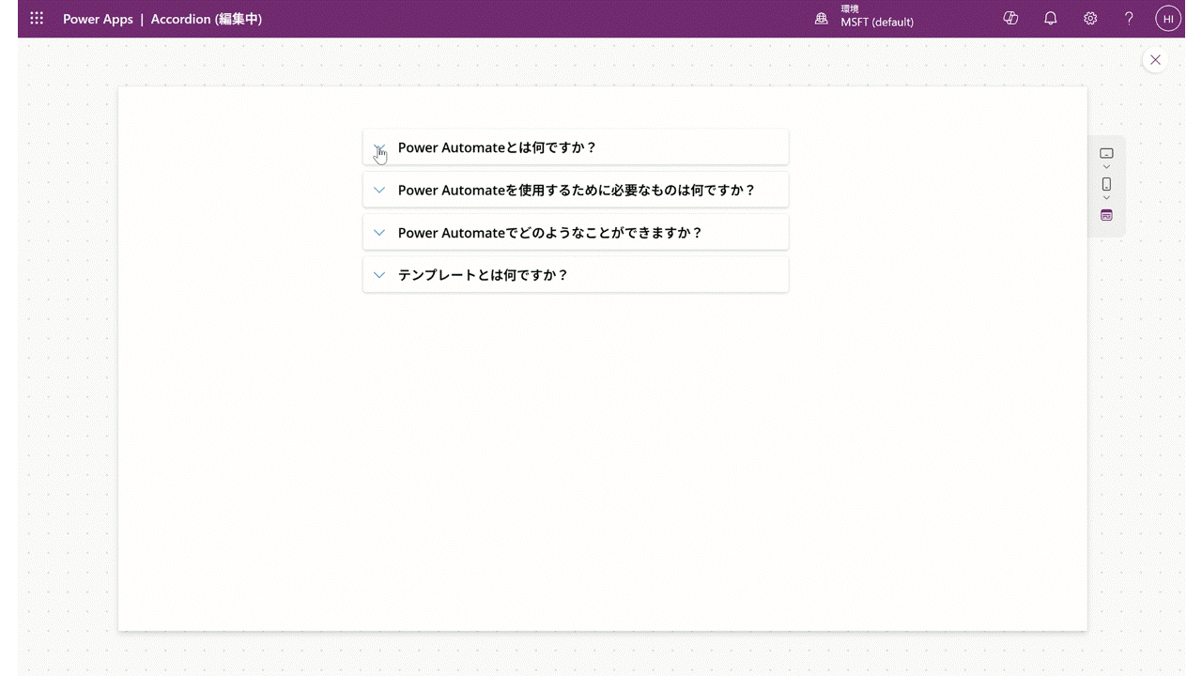Select the tablet device preview icon
1202x676 pixels.
click(1106, 154)
